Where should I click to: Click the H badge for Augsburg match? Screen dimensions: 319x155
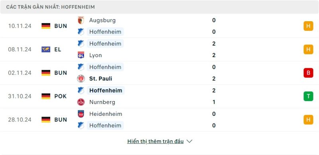pos(308,26)
